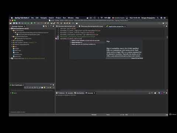Open the Run menu
This screenshot has width=177, height=133.
(x=64, y=18)
